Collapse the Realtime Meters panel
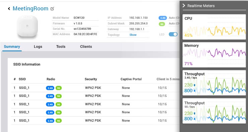The width and height of the screenshot is (248, 132). coord(184,6)
